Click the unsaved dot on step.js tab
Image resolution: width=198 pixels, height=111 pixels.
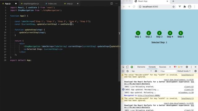[78, 4]
